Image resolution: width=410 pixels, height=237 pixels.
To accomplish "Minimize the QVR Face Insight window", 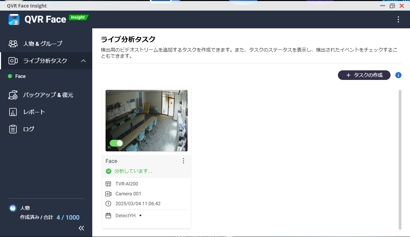I will click(383, 6).
